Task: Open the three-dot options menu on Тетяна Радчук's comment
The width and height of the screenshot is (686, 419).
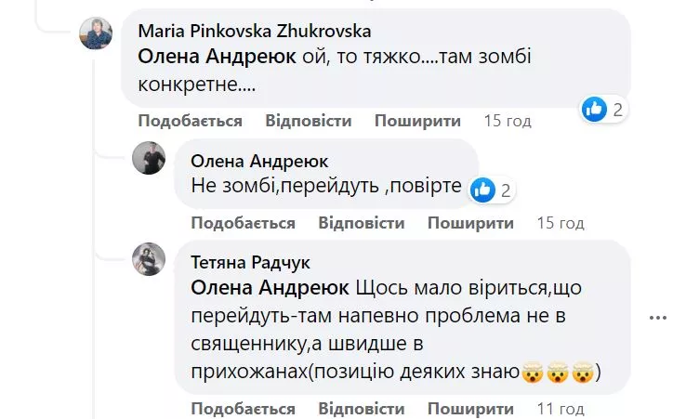Action: pos(658,317)
